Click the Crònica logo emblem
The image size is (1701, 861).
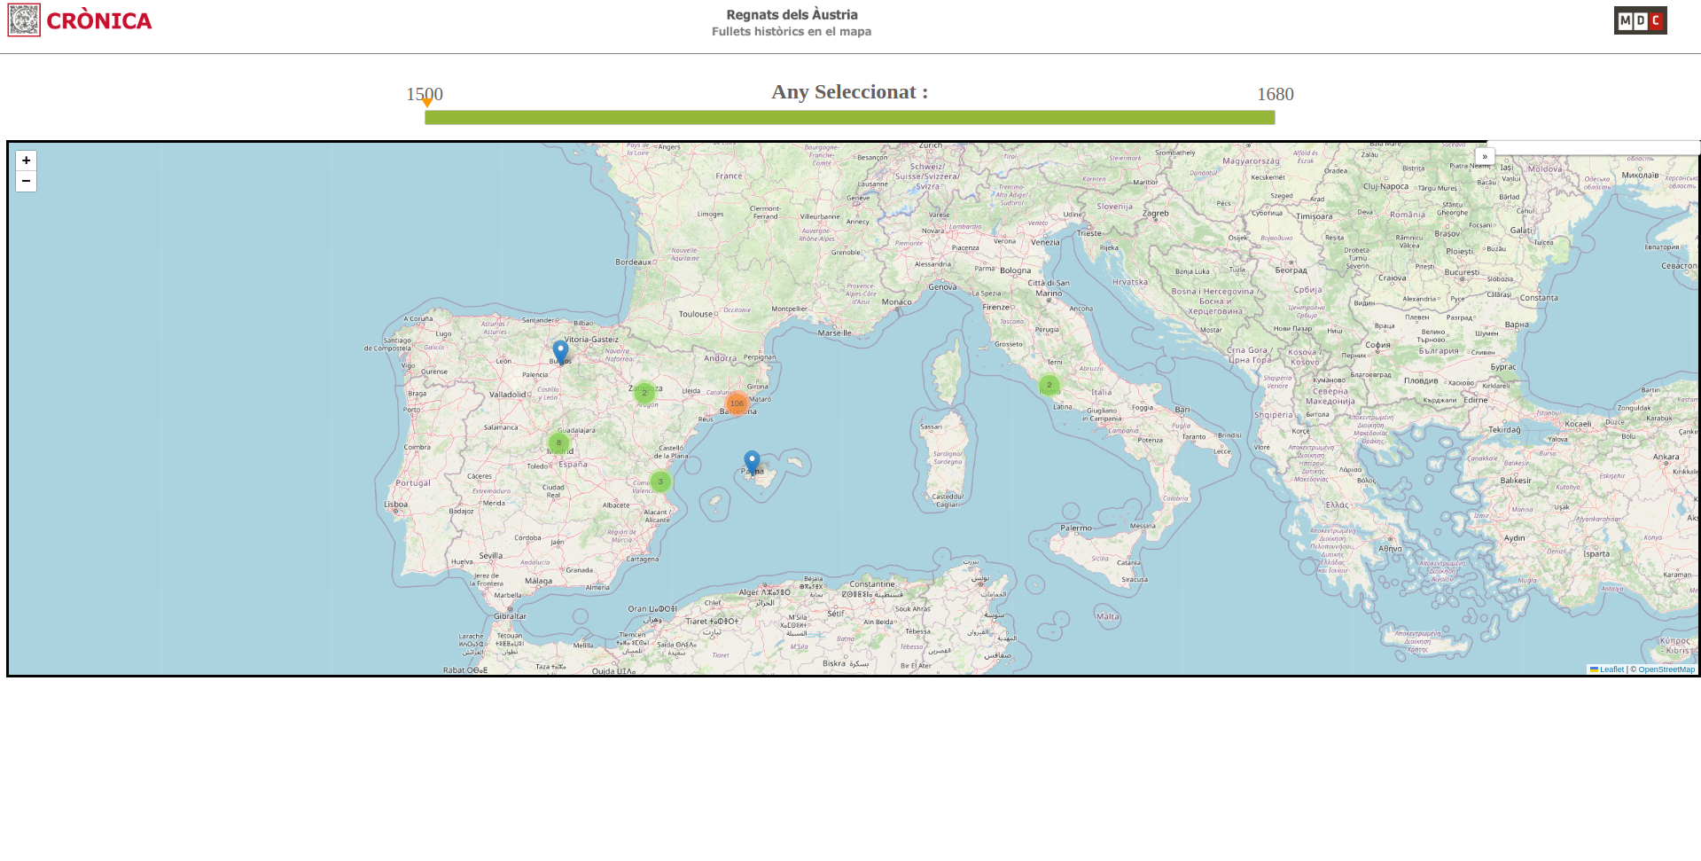click(24, 20)
